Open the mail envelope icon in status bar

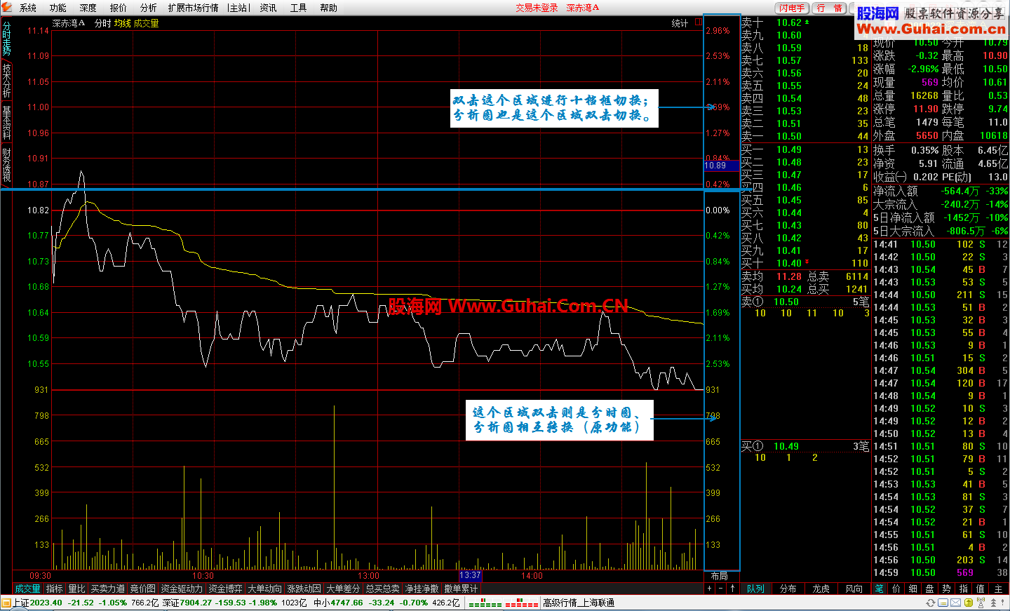point(955,603)
